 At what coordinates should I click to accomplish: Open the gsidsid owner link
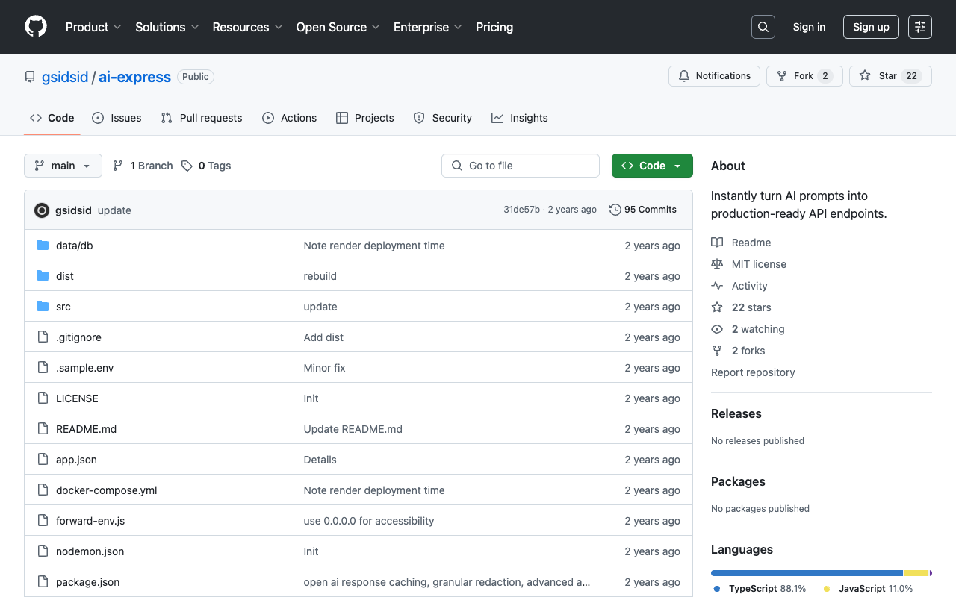tap(65, 77)
